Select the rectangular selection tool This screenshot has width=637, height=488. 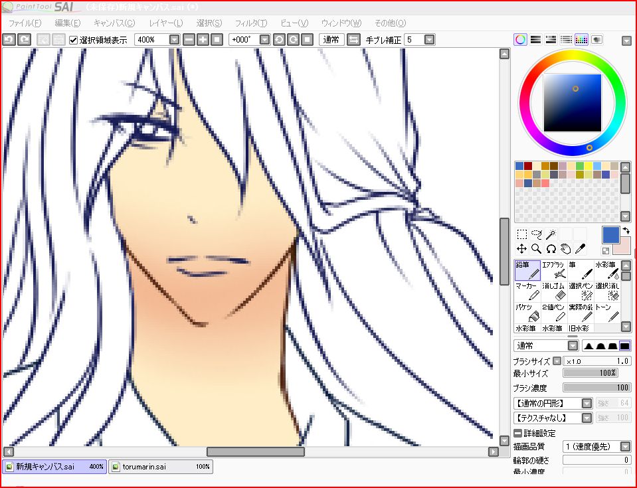[x=521, y=234]
